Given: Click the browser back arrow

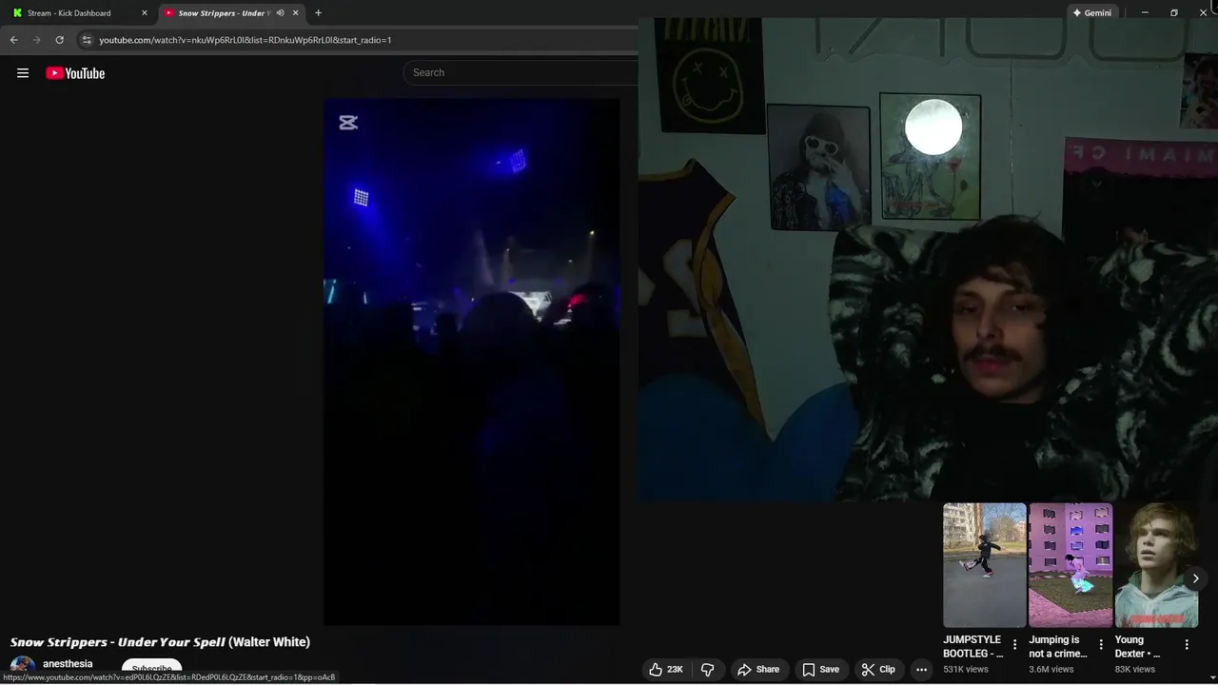Looking at the screenshot, I should tap(13, 40).
